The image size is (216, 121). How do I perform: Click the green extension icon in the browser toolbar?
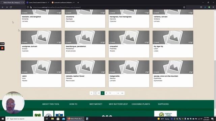(x=209, y=7)
